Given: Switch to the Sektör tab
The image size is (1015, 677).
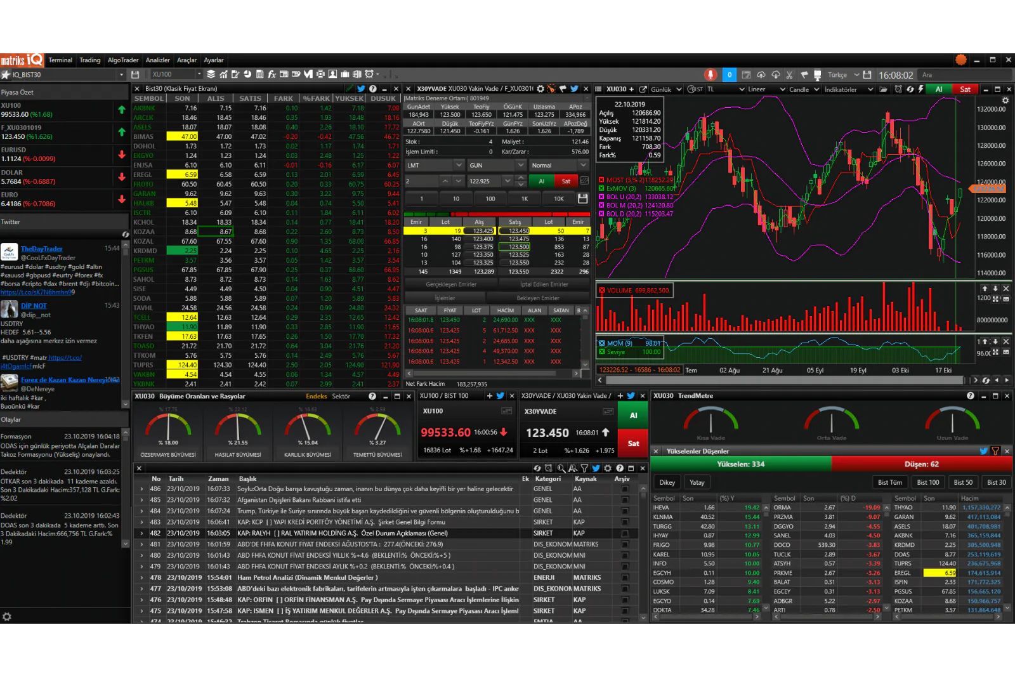Looking at the screenshot, I should [x=341, y=396].
